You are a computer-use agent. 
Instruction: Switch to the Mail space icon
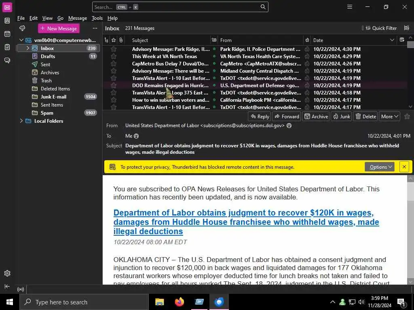click(x=7, y=7)
